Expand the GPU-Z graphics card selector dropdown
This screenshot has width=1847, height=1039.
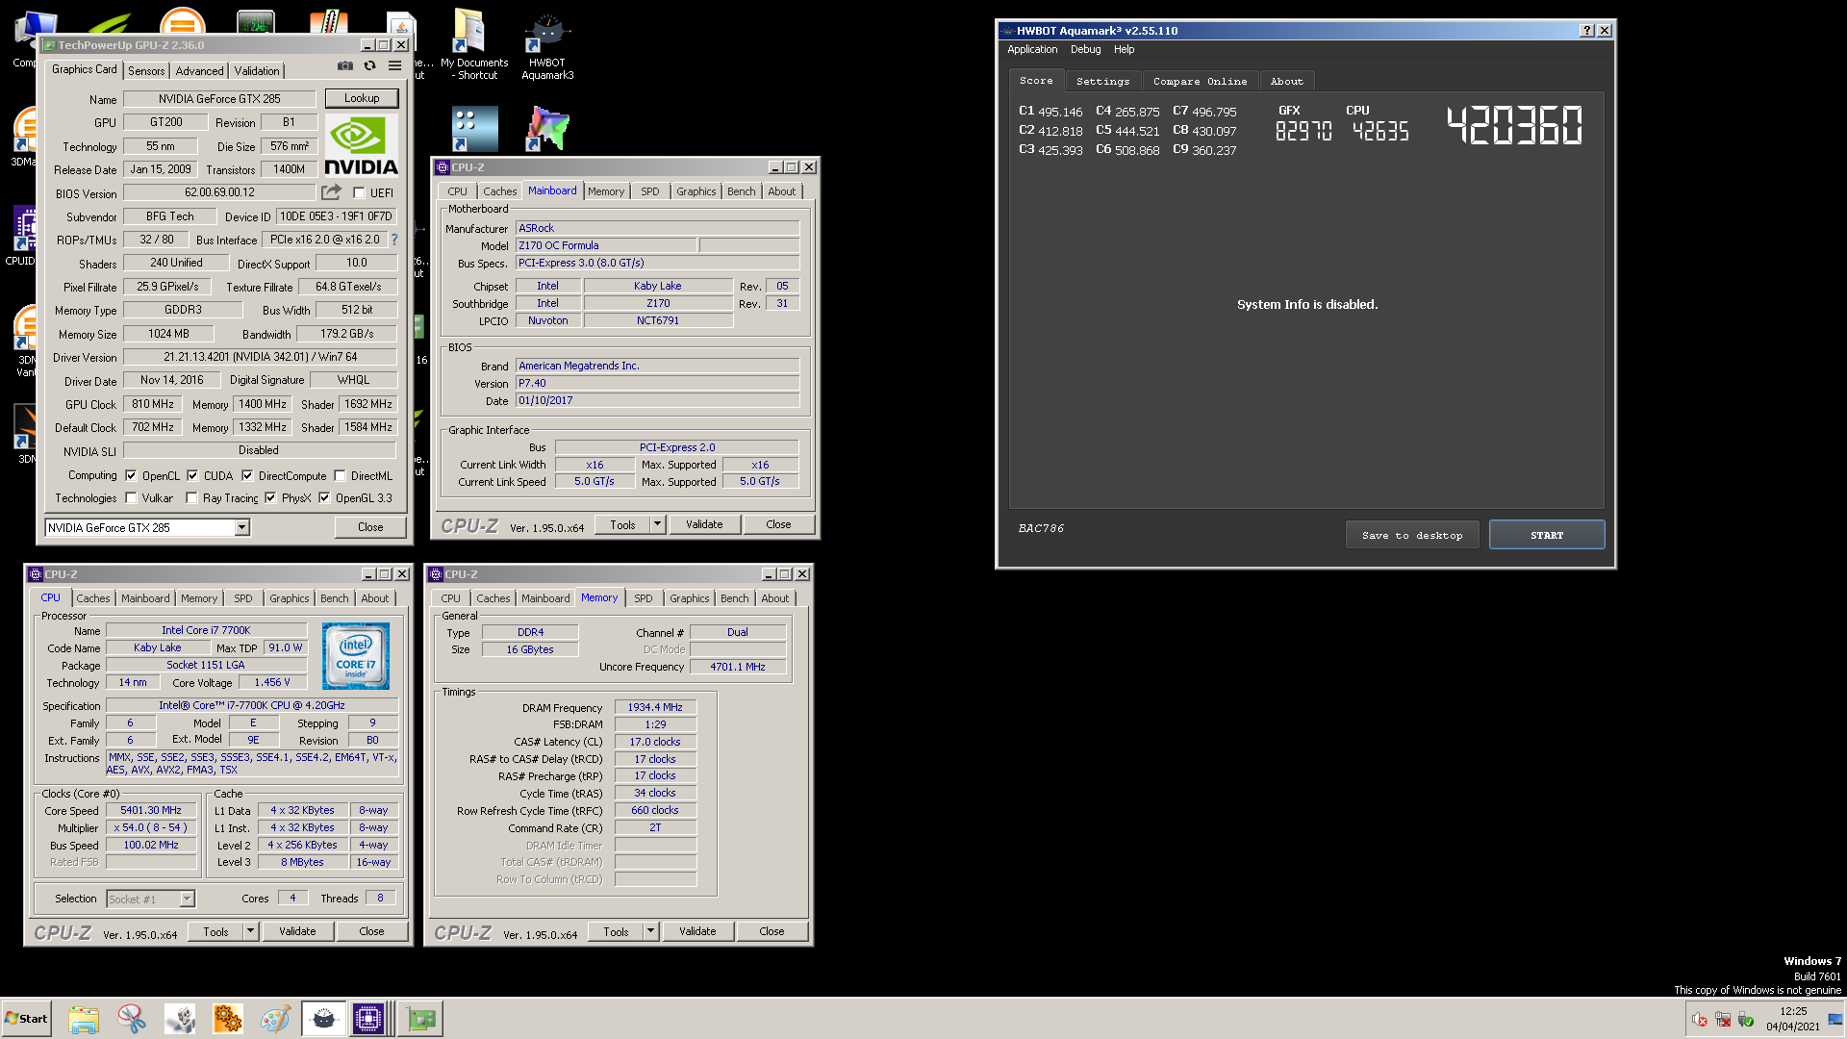coord(242,527)
